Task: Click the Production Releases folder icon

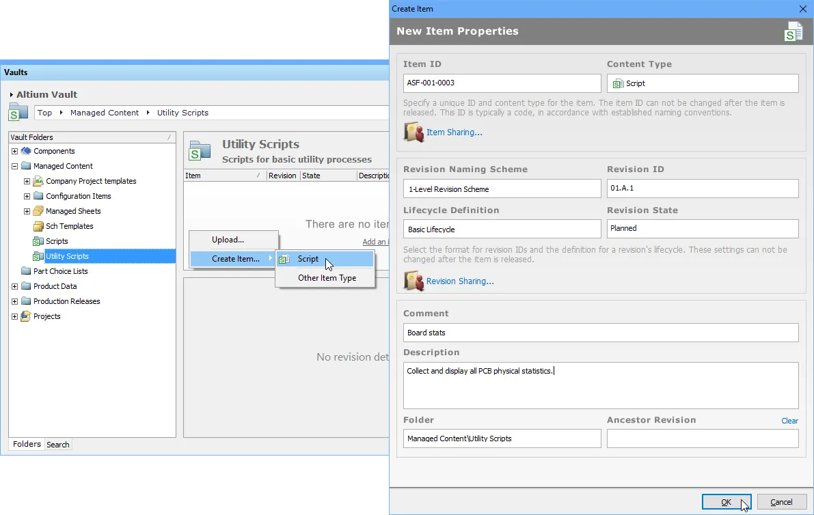Action: pos(26,301)
